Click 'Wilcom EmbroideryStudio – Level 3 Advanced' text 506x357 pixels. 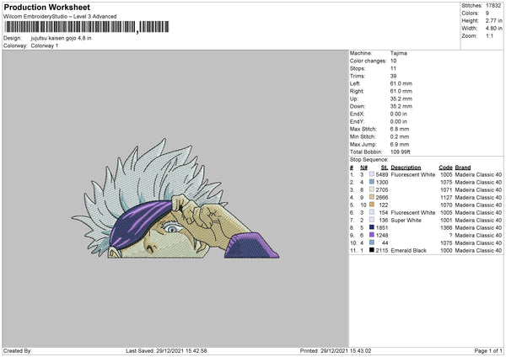[x=60, y=17]
